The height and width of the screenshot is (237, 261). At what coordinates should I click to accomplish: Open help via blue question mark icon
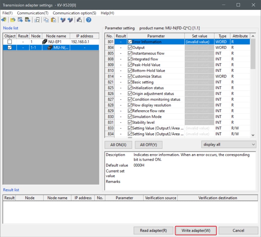point(88,20)
